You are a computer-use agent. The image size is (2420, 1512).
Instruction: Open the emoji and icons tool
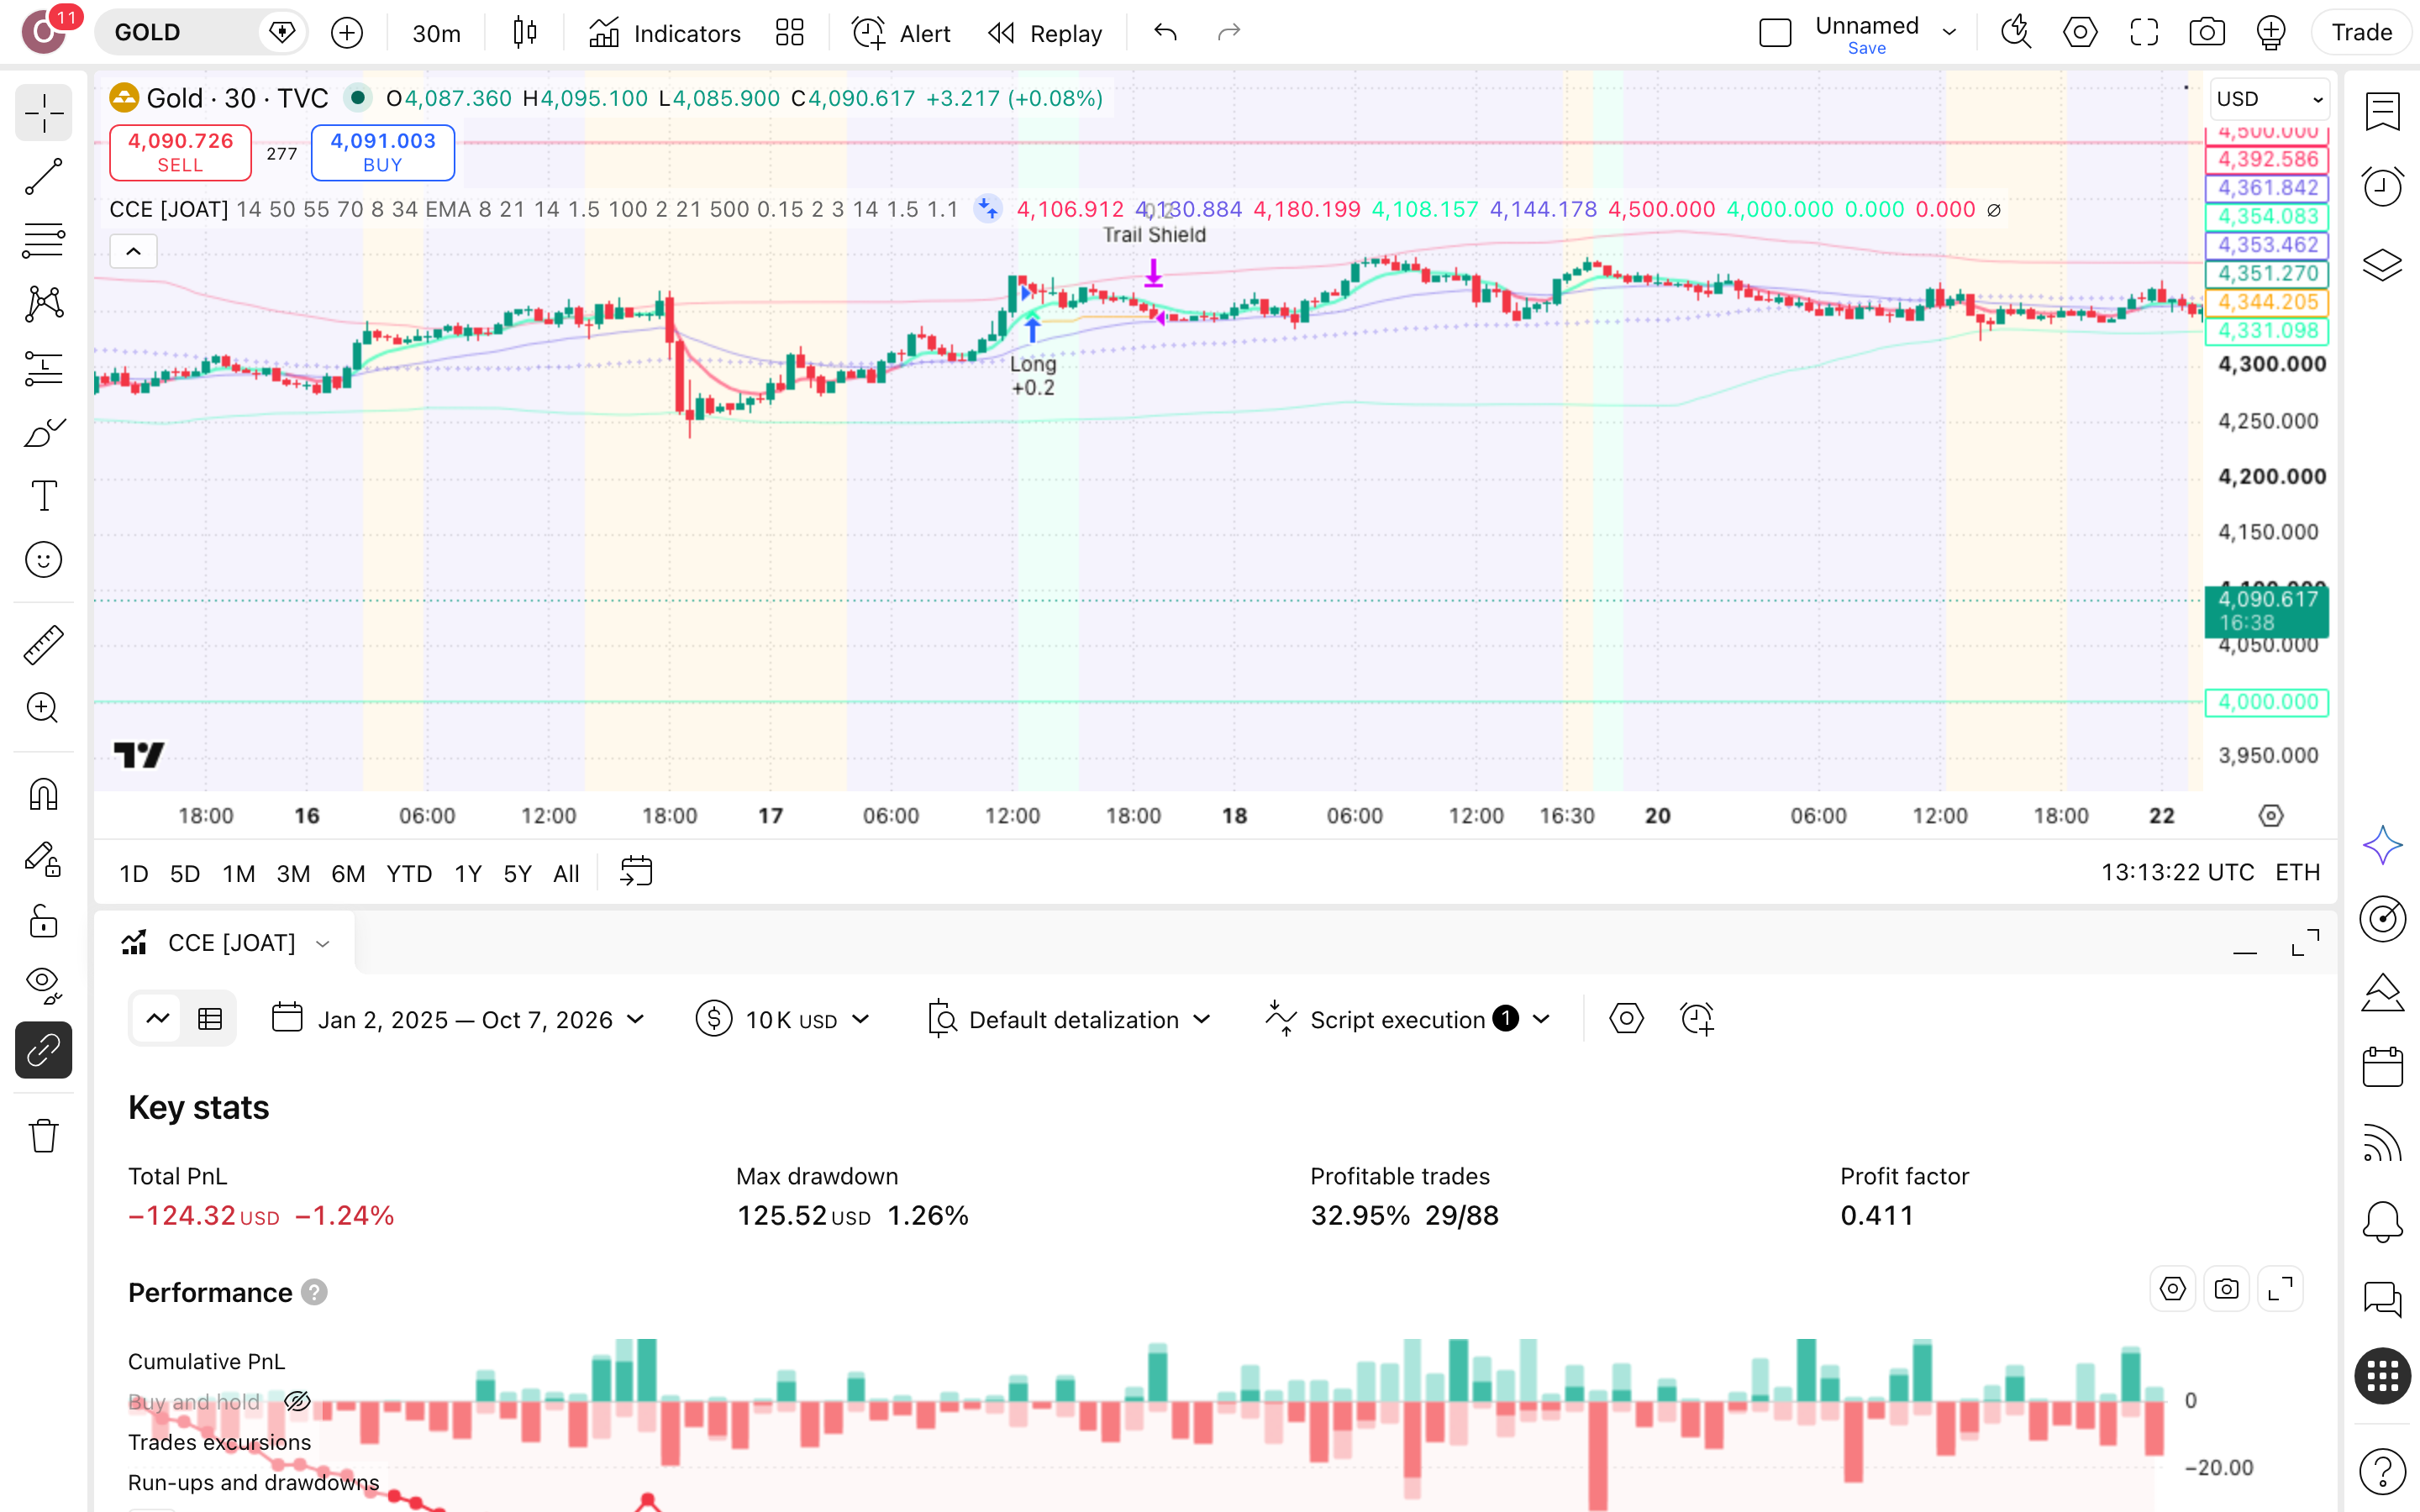44,560
